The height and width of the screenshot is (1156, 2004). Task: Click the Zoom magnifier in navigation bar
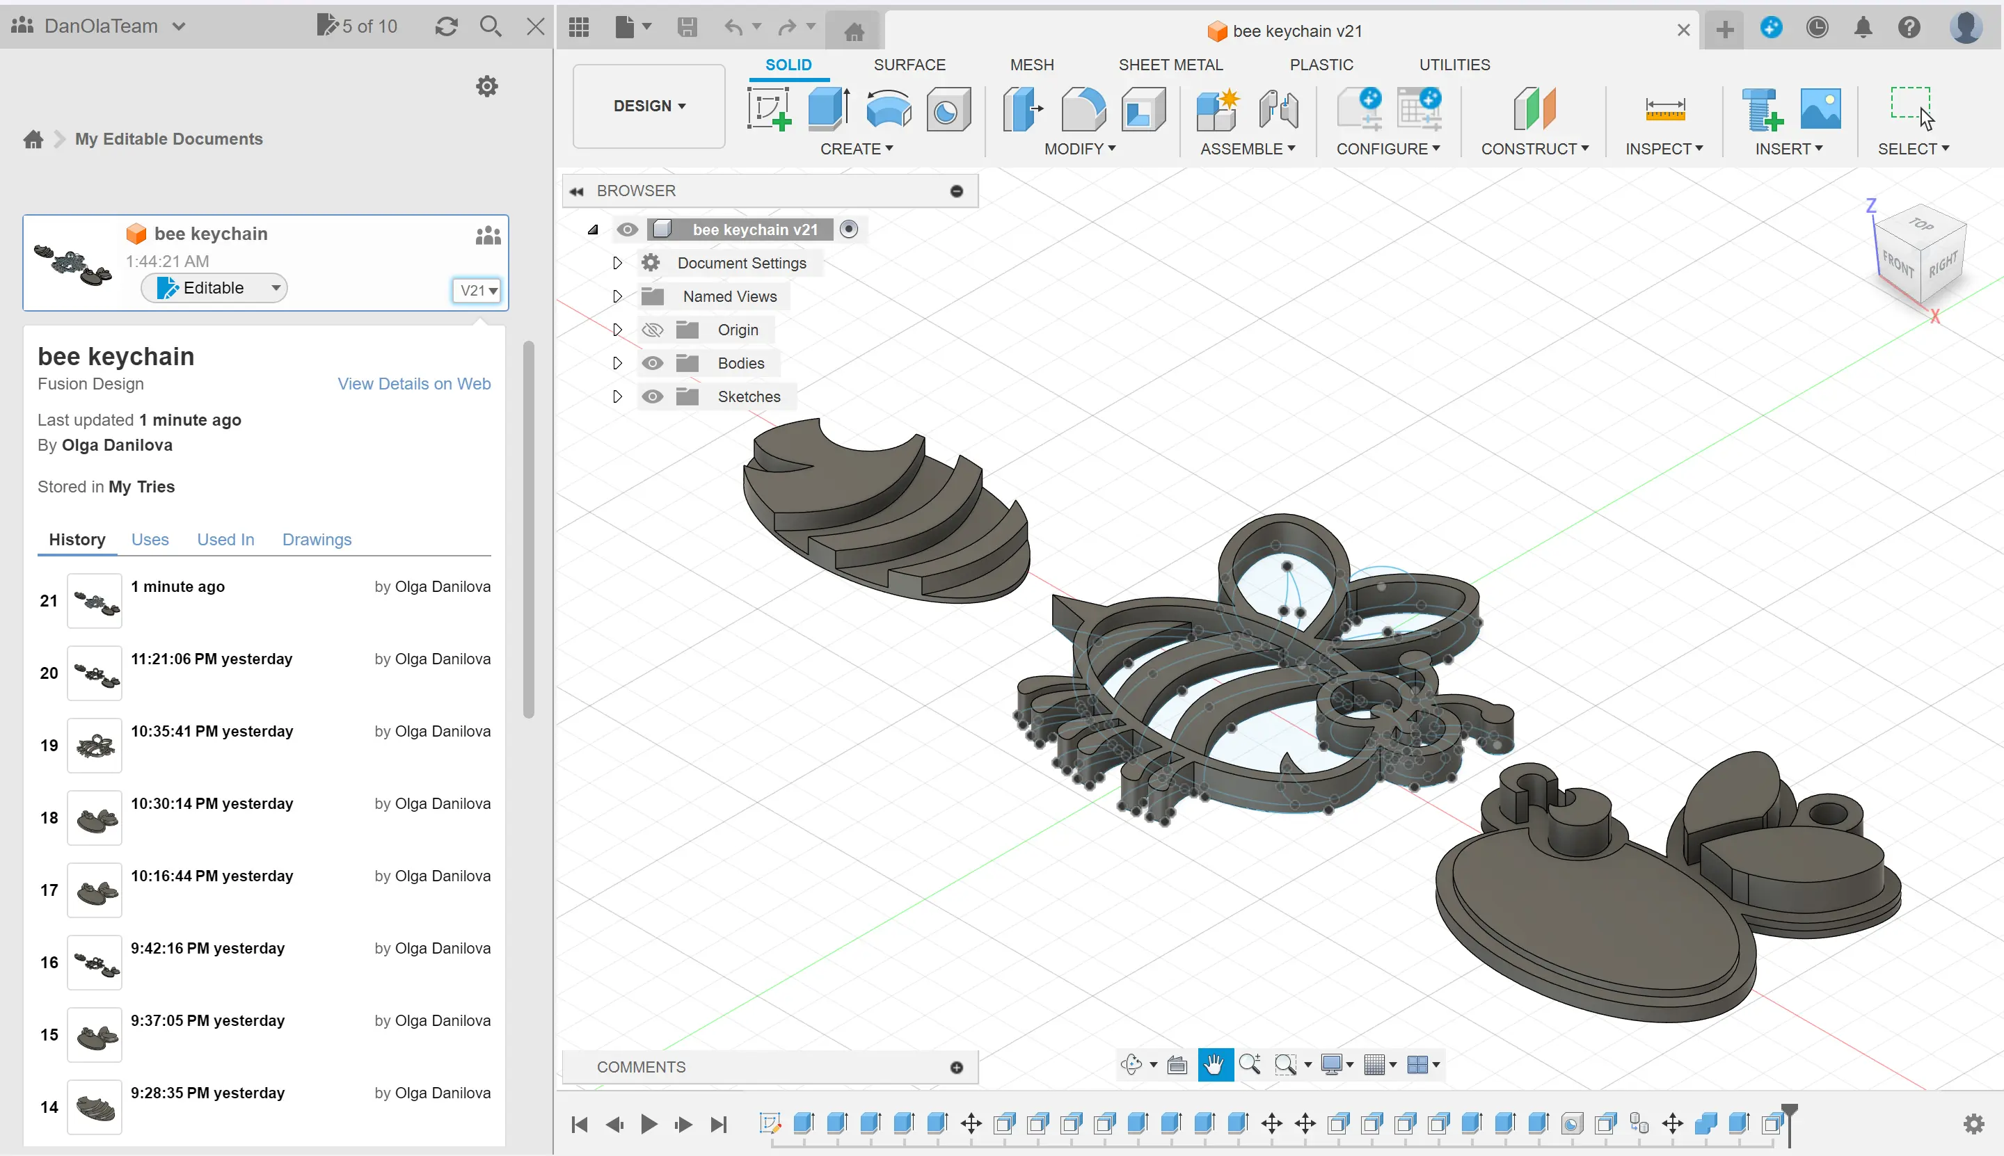(1250, 1064)
